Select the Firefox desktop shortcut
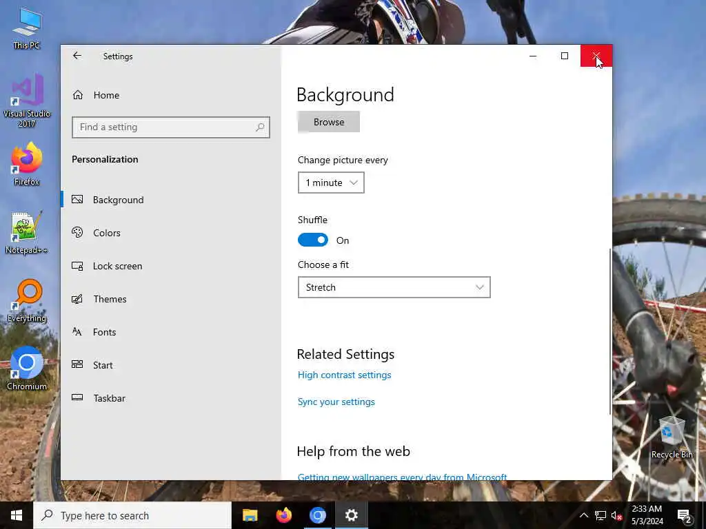Image resolution: width=706 pixels, height=529 pixels. [x=27, y=164]
